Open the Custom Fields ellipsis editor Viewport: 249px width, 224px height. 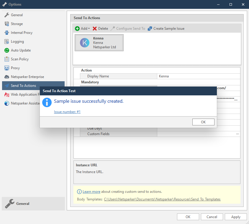pyautogui.click(x=237, y=134)
